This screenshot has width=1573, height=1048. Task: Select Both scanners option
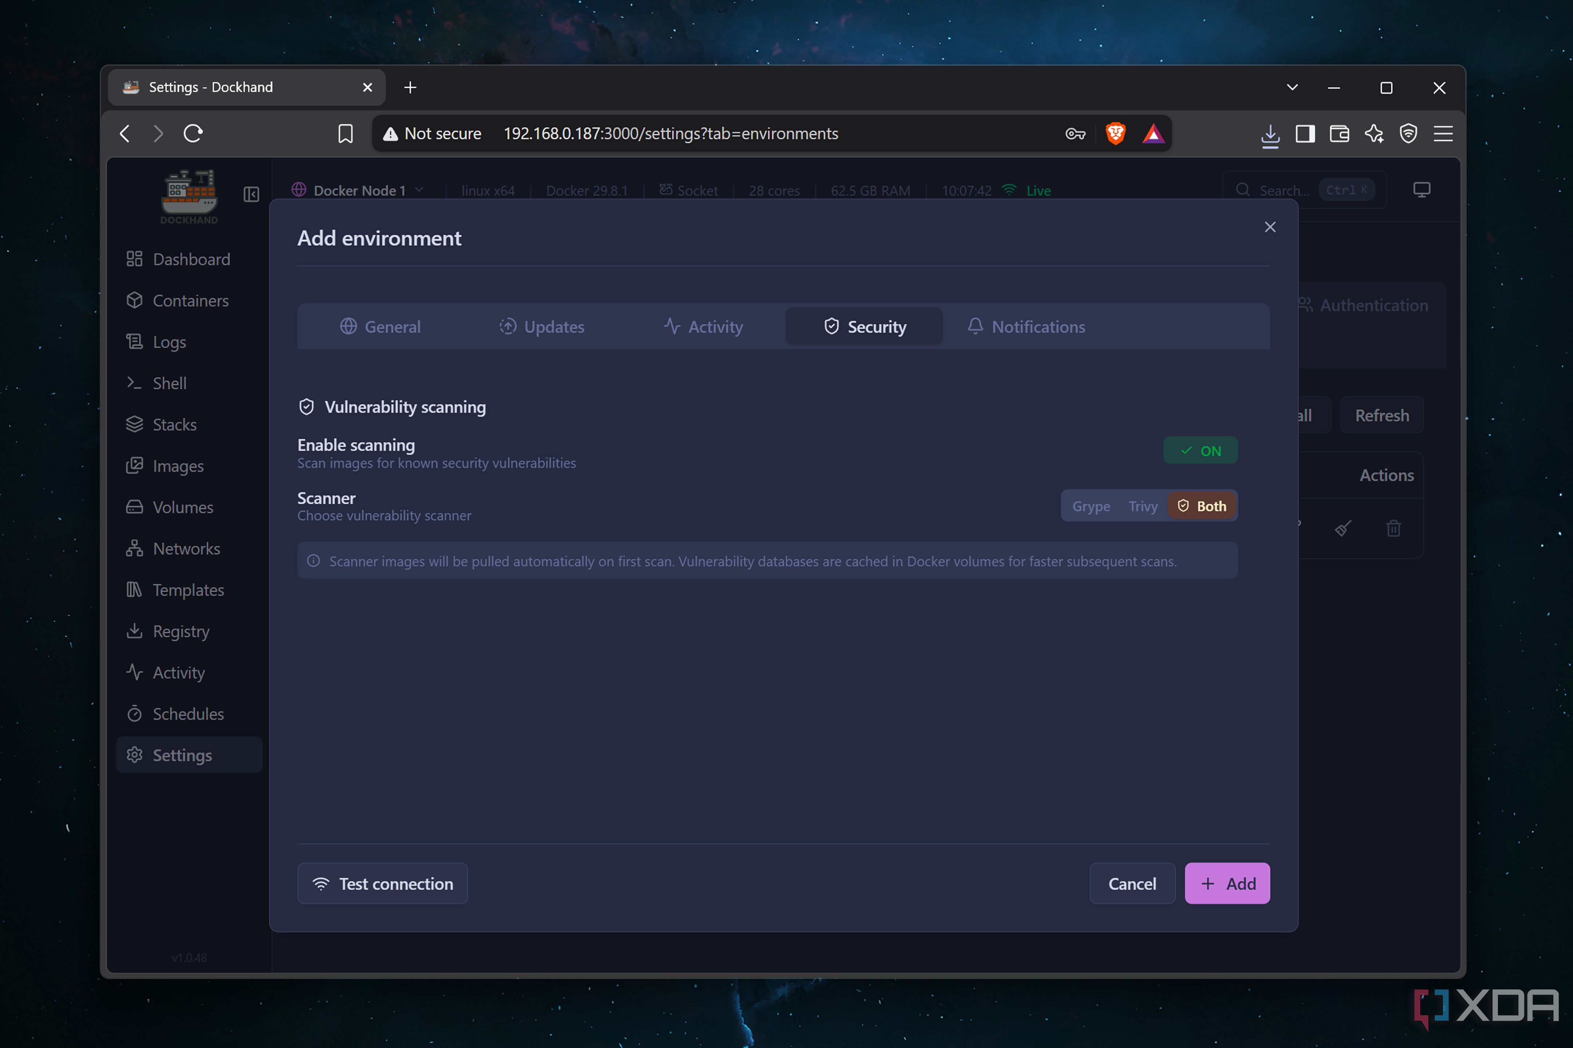(1202, 506)
